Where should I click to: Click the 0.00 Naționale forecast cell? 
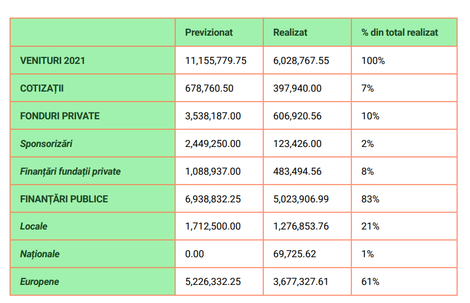click(195, 254)
